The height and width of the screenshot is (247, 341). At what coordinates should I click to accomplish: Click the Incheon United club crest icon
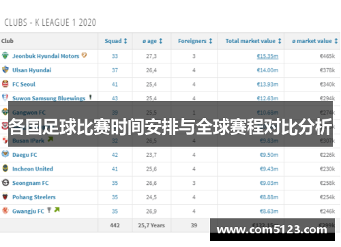click(5, 169)
